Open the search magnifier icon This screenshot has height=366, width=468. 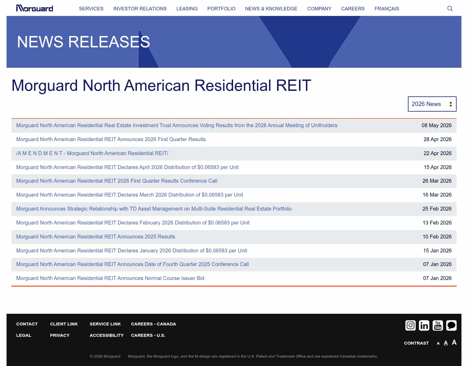[450, 9]
